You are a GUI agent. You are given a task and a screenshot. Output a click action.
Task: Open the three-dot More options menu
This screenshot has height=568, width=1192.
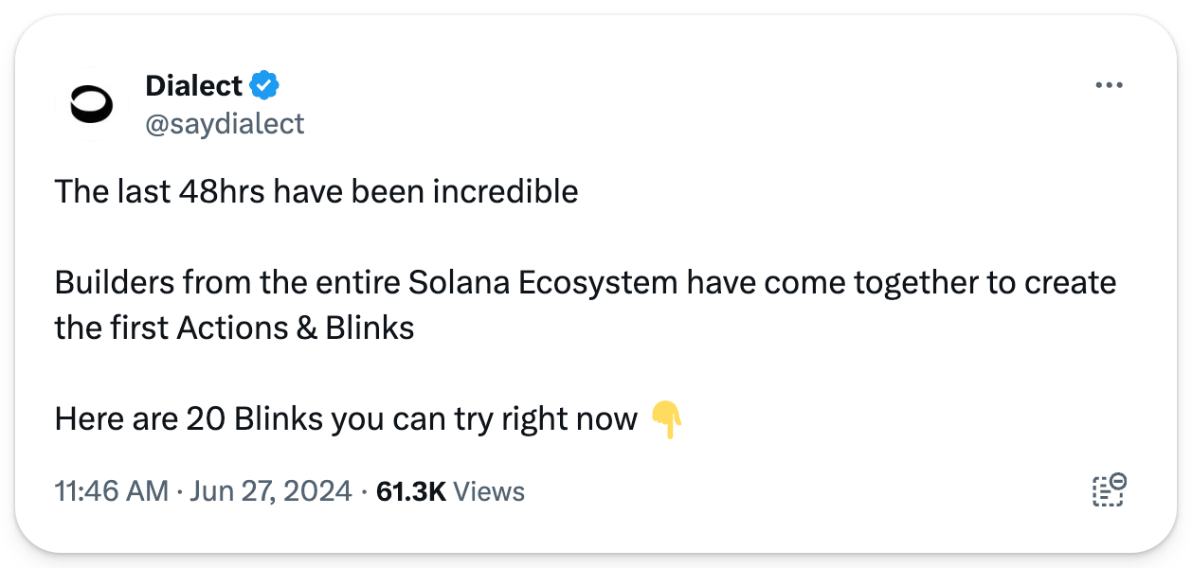(1108, 85)
